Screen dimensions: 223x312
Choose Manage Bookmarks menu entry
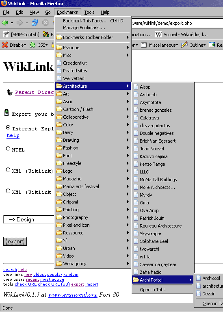click(93, 28)
